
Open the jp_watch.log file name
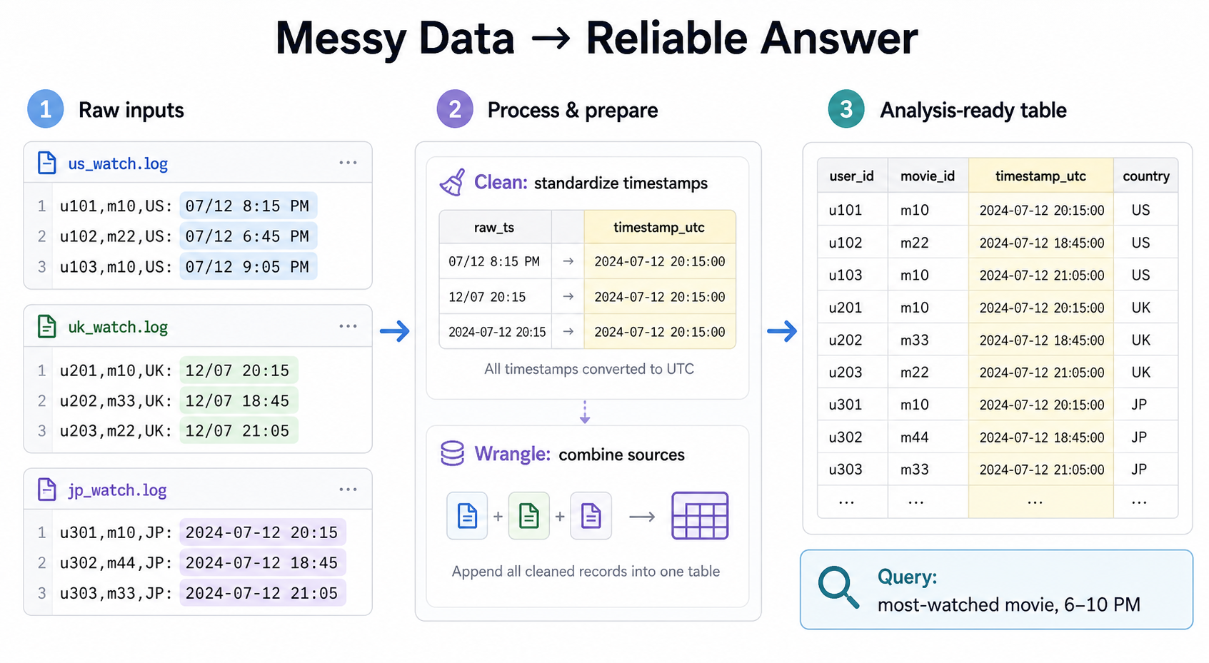pos(117,490)
